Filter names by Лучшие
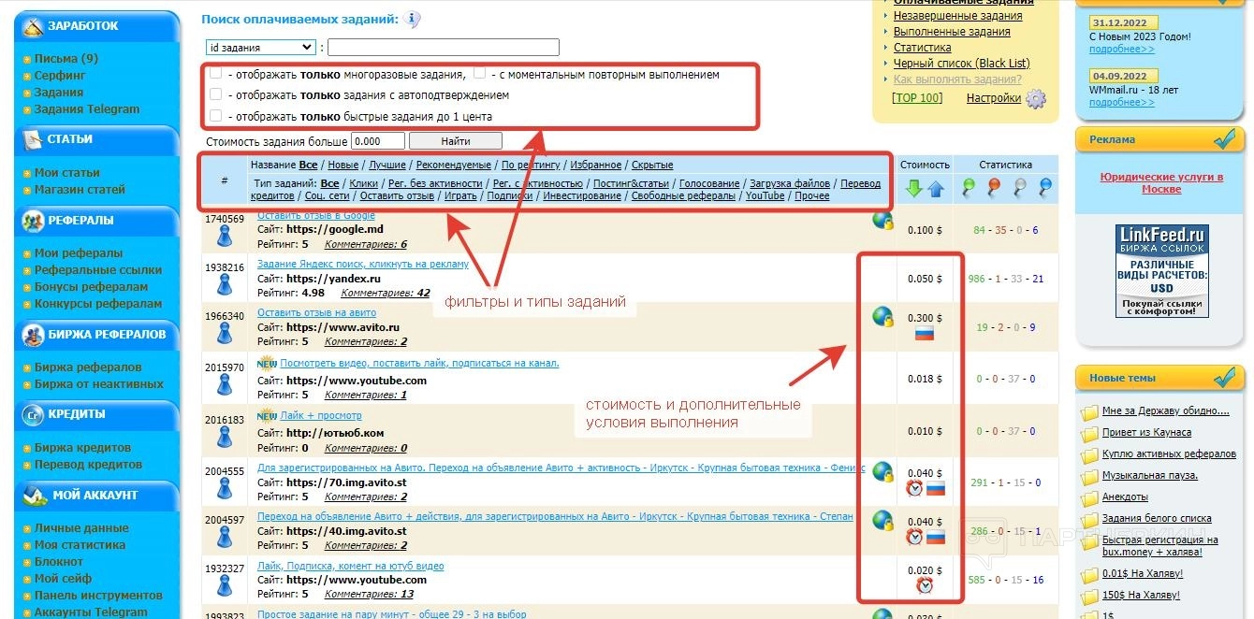1254x619 pixels. coord(387,166)
